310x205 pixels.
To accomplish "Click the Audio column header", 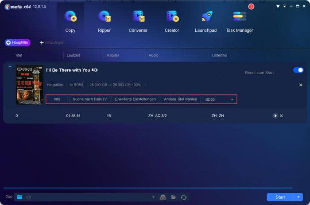I will tap(153, 55).
